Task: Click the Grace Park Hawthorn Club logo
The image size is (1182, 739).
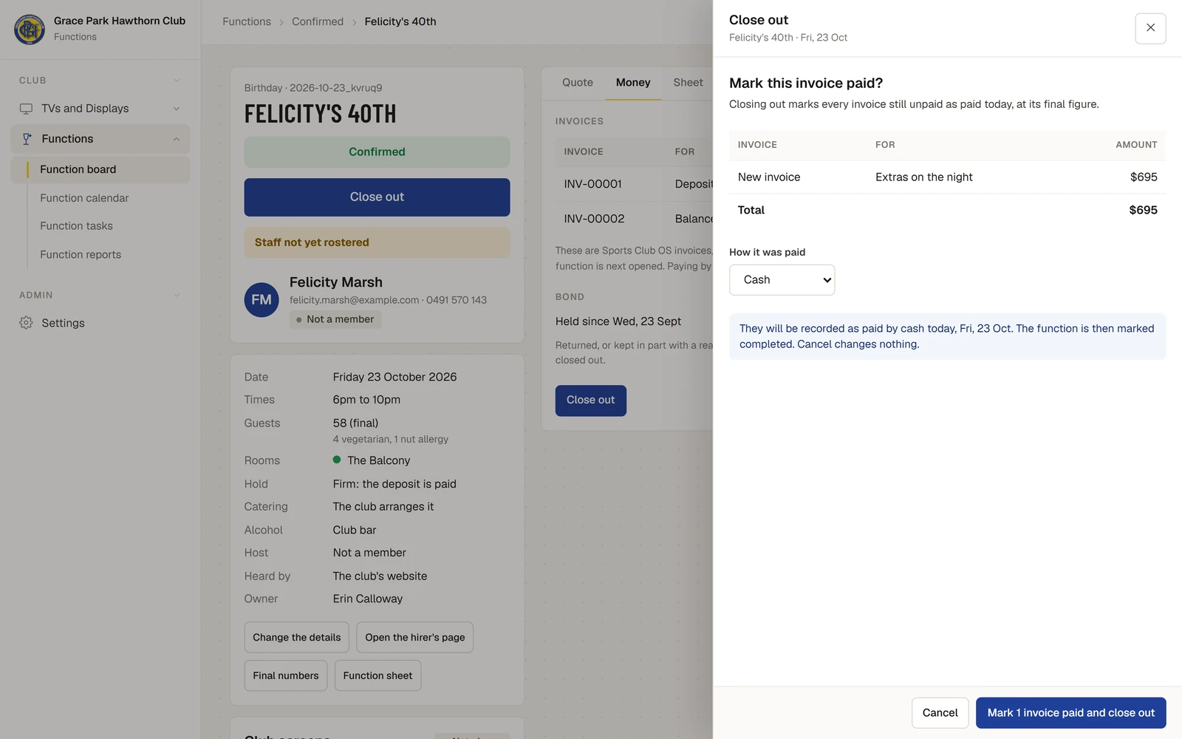Action: click(30, 29)
